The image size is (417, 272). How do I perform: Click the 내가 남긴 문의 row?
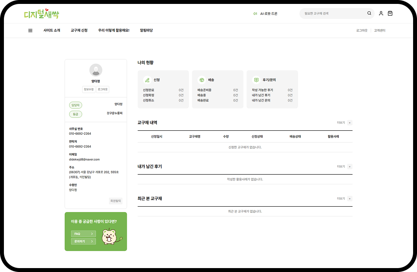[272, 101]
